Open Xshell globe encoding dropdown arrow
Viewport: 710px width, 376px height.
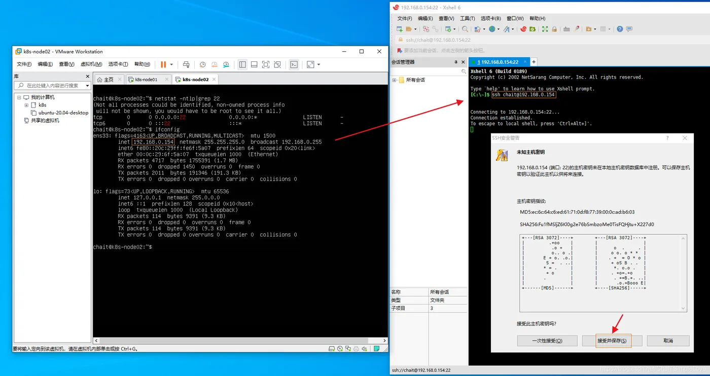click(499, 29)
